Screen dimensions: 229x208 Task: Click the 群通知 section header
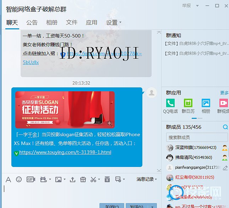[x=174, y=35]
